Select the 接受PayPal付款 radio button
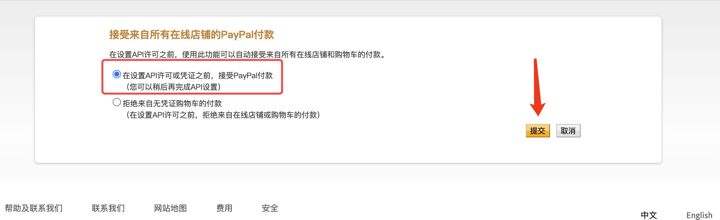The width and height of the screenshot is (720, 220). 117,74
